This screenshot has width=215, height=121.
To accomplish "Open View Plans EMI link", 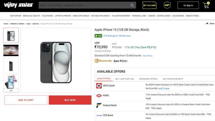I will click(147, 56).
